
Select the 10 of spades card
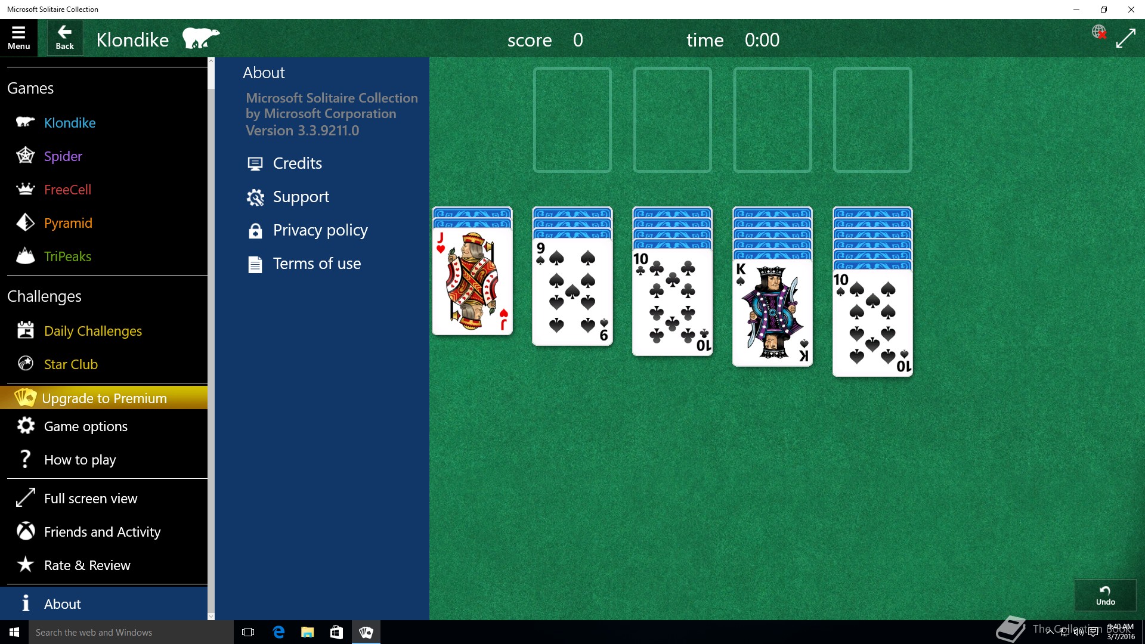872,323
